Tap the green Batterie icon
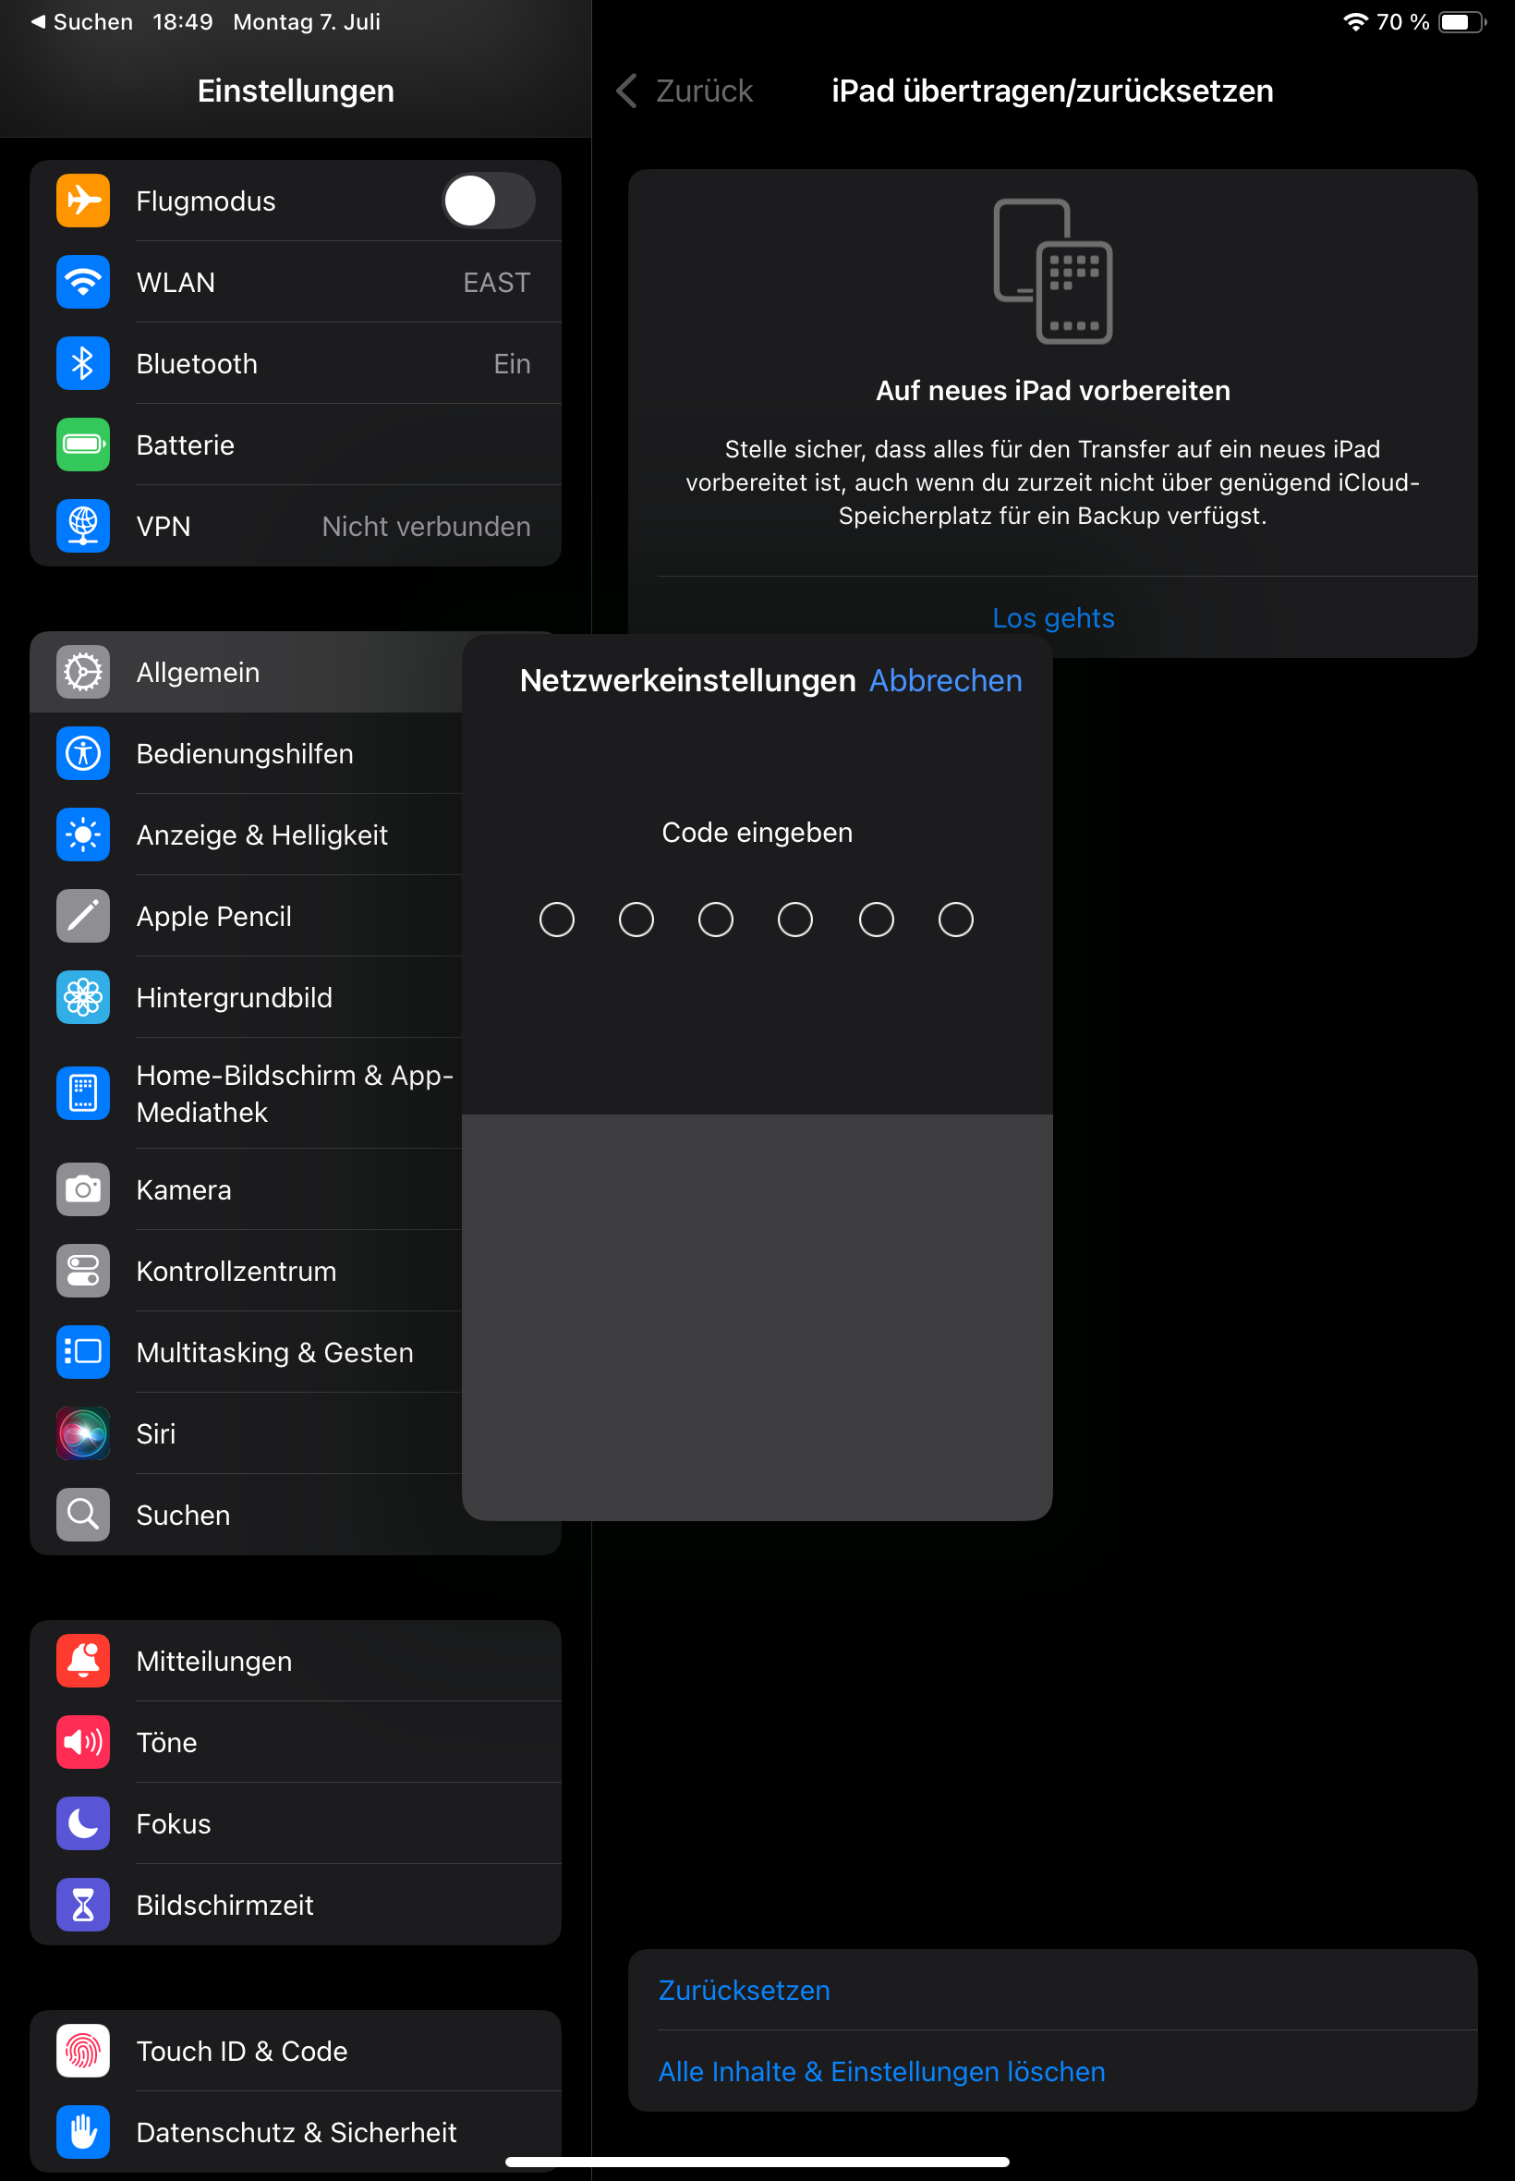 click(82, 445)
